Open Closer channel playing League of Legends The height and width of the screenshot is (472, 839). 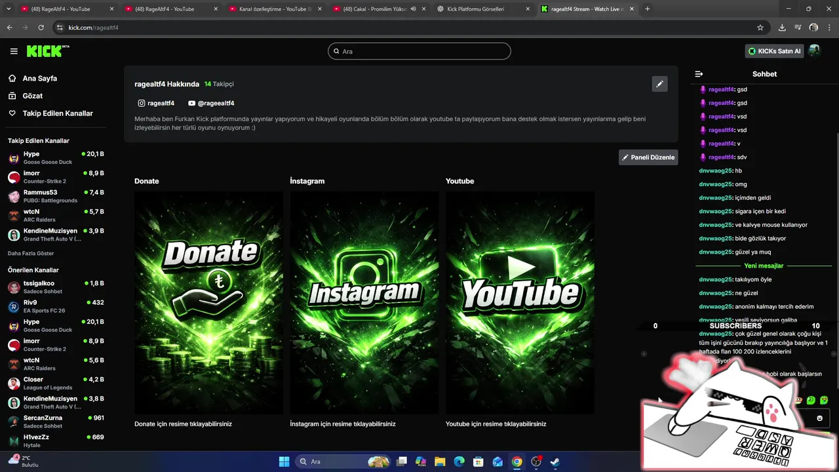pos(56,383)
